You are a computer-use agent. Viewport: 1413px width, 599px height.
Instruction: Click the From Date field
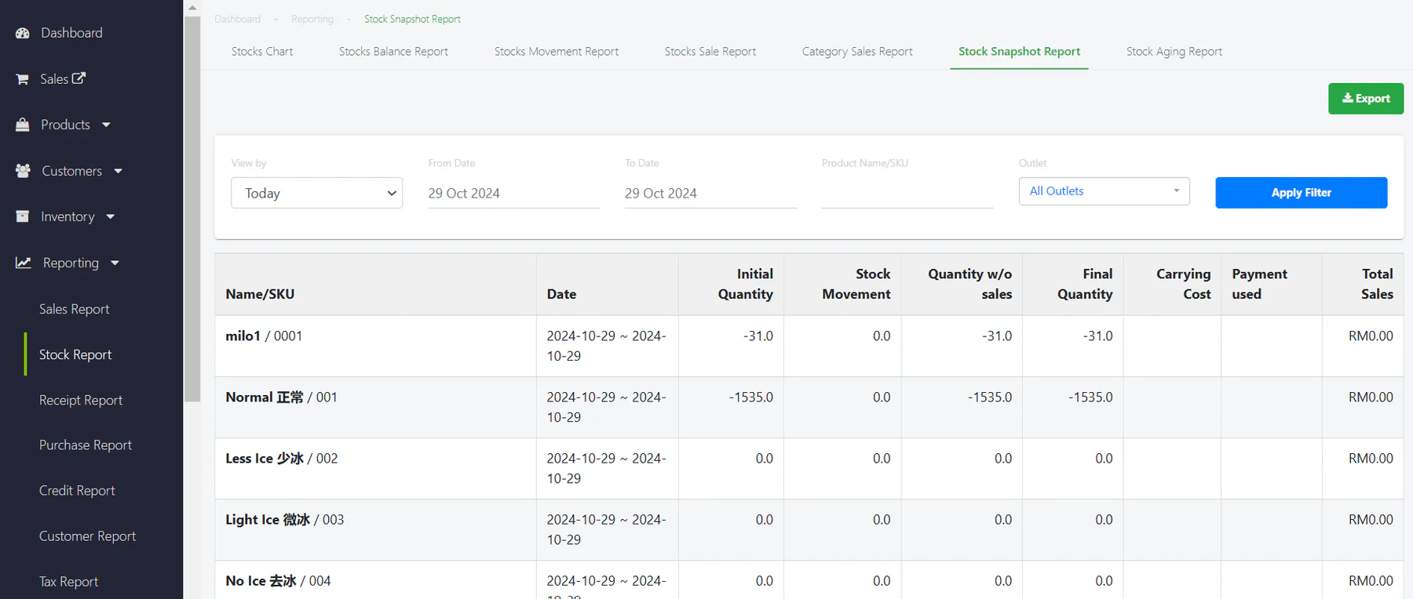tap(513, 194)
